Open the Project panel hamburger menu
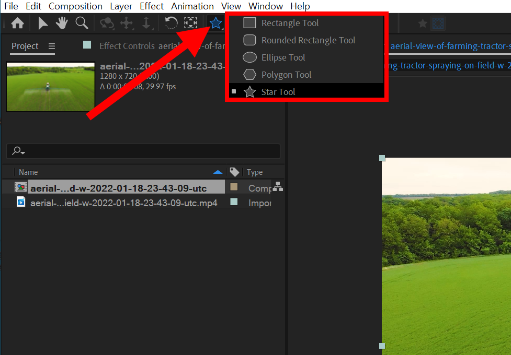Screen dimensions: 511x355 51,46
